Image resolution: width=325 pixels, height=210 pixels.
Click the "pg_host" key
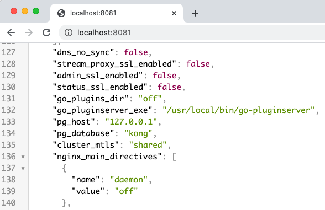click(x=74, y=122)
